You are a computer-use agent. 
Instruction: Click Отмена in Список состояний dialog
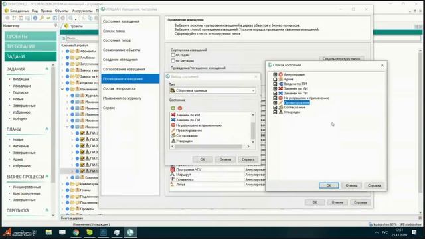pos(351,185)
